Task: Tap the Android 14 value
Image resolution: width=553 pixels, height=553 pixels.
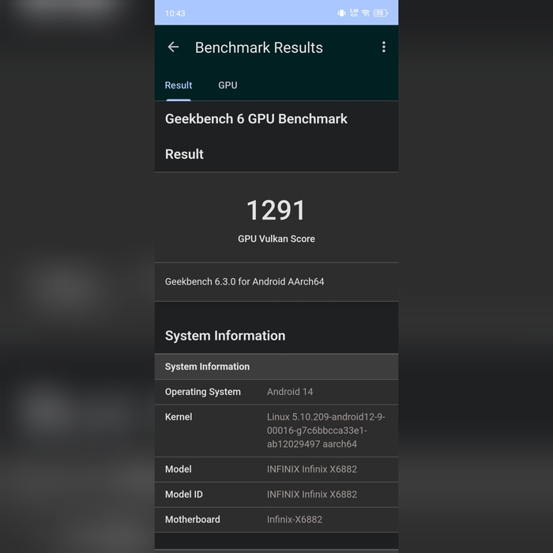Action: (x=290, y=392)
